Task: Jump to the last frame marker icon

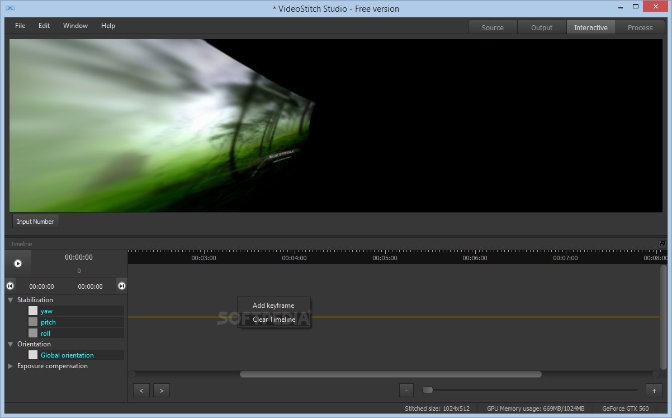Action: (121, 286)
